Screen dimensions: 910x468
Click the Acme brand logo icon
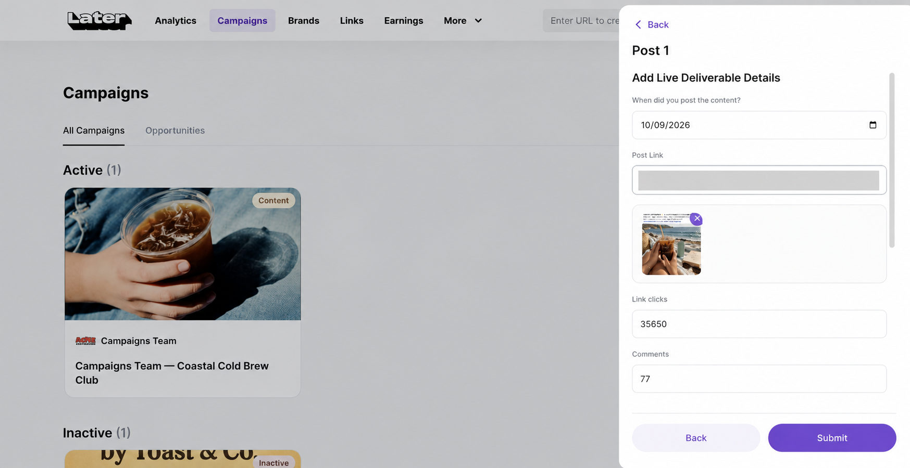tap(85, 341)
